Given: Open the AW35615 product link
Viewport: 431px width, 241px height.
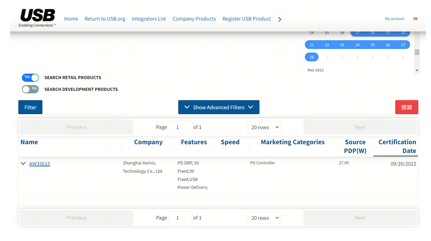Looking at the screenshot, I should (39, 164).
